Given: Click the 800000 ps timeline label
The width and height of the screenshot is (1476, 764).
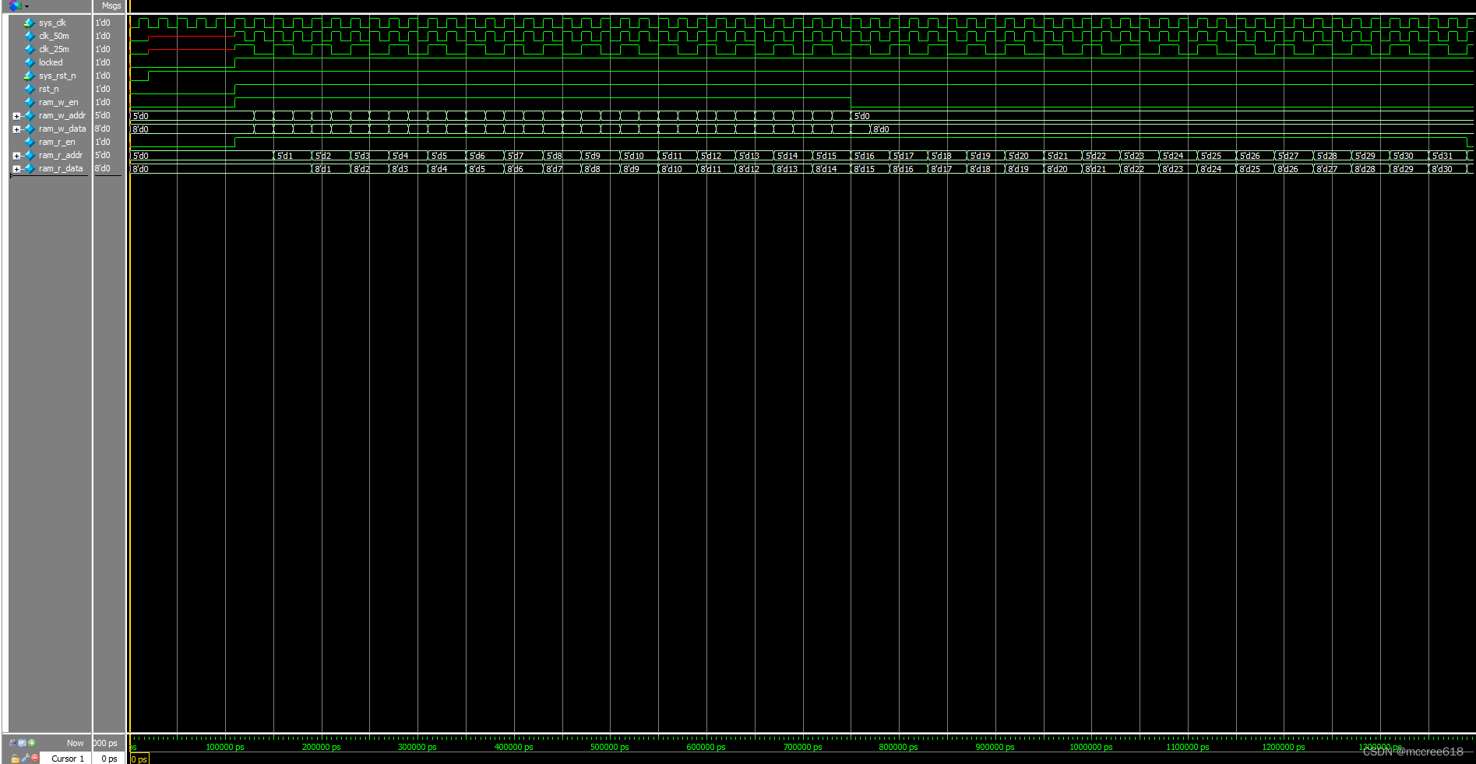Looking at the screenshot, I should (898, 747).
